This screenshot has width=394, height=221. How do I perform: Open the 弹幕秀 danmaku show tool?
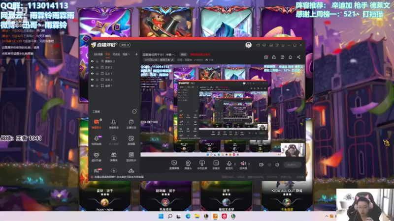(x=114, y=157)
